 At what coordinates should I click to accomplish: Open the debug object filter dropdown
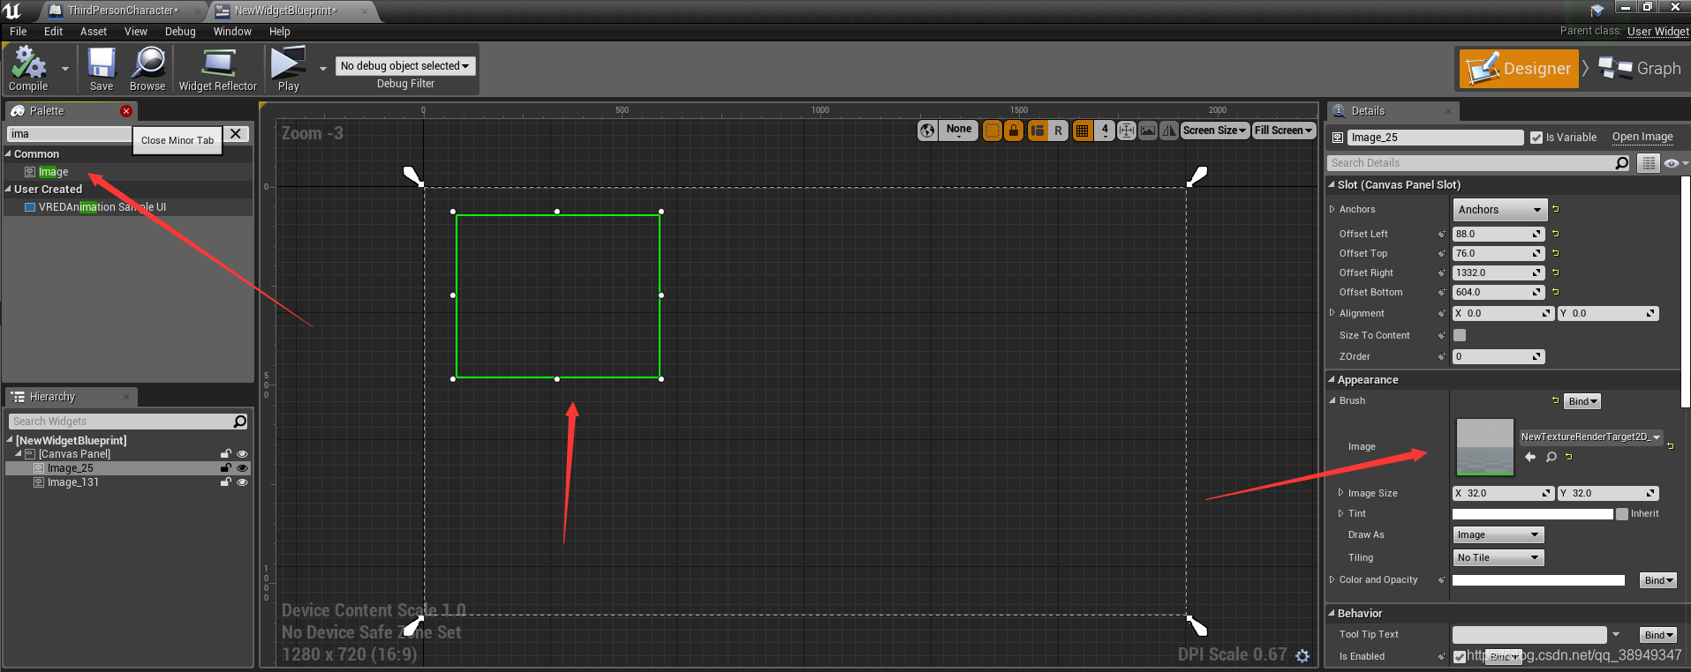(x=405, y=66)
